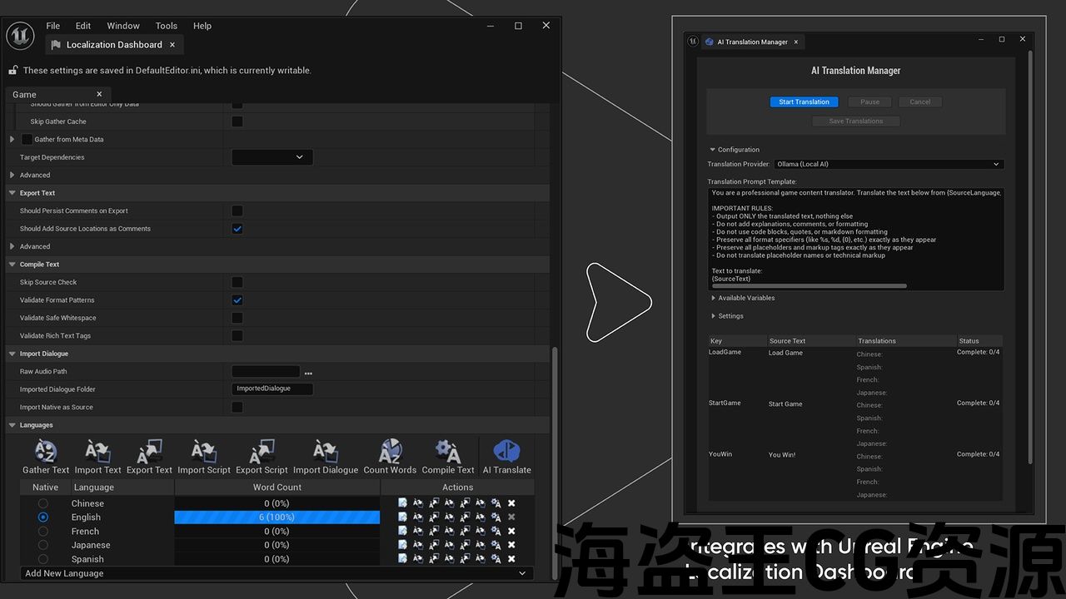Open the Translation Provider dropdown
This screenshot has height=599, width=1066.
click(889, 164)
